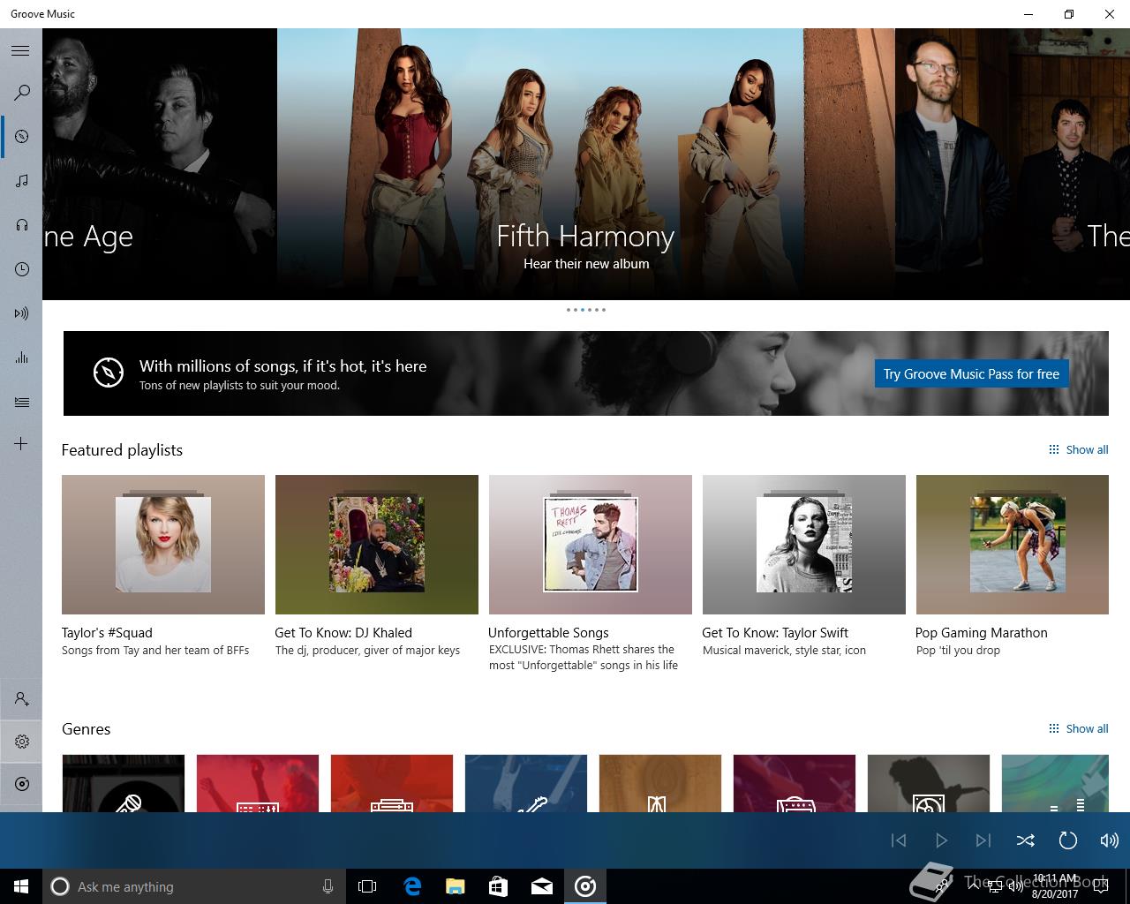
Task: Open Get To Know: DJ Khaled cover
Action: 377,545
